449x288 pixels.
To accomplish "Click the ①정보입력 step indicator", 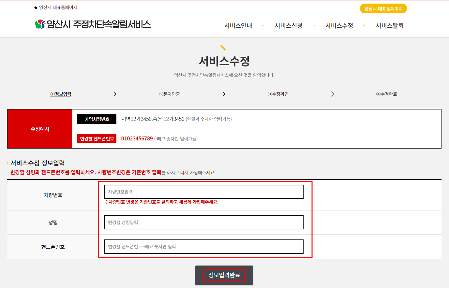I will [61, 94].
